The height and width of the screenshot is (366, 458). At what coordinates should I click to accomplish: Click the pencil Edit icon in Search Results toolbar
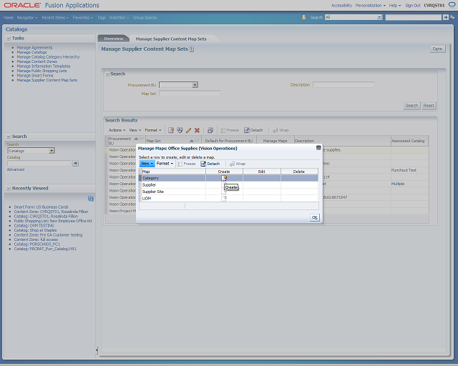tap(188, 130)
